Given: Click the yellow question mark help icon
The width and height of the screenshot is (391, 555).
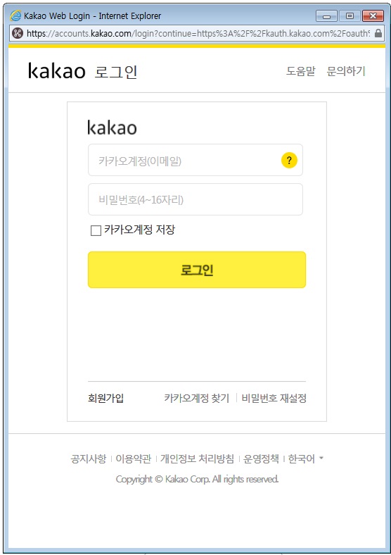Looking at the screenshot, I should [289, 161].
